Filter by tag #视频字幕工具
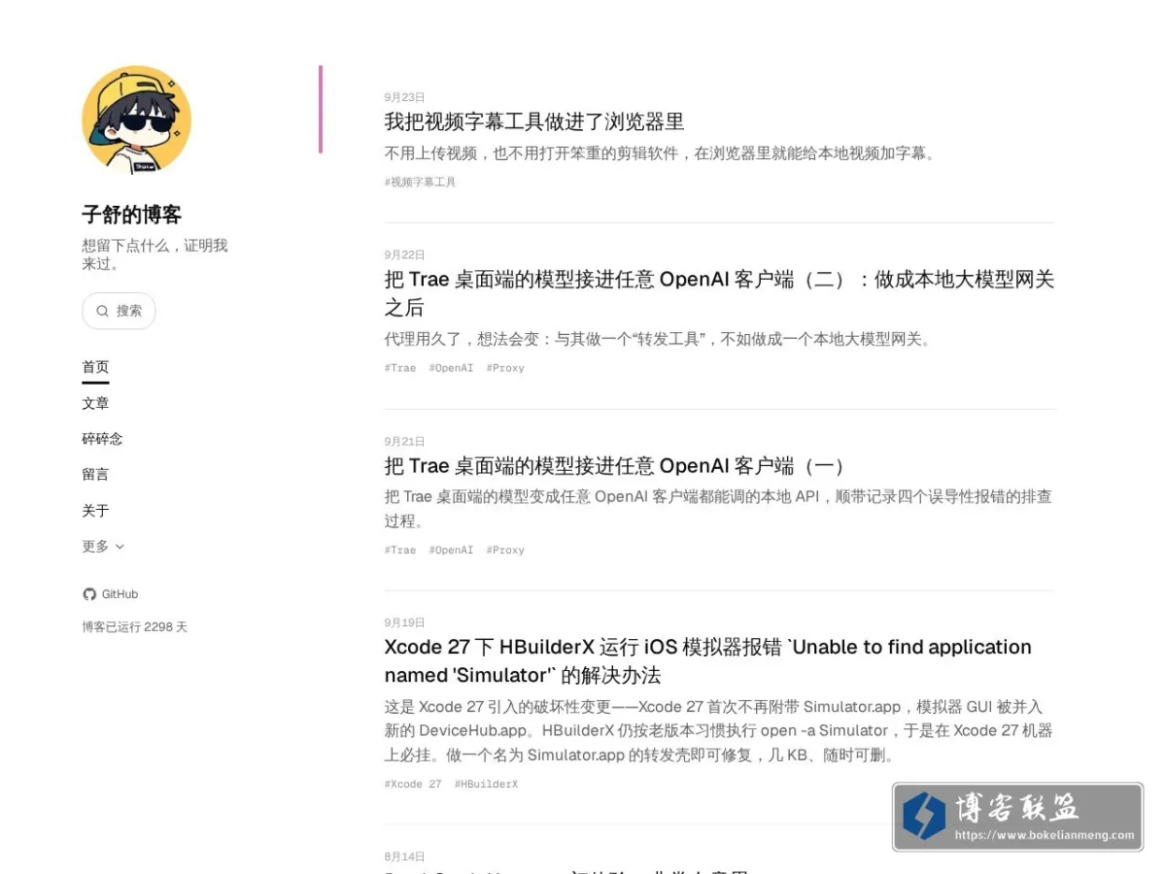1166x874 pixels. tap(420, 182)
